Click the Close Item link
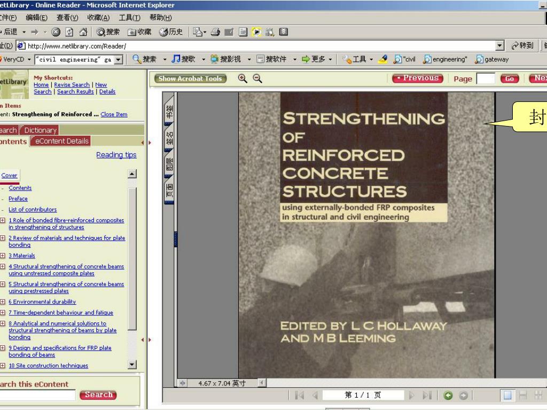 [114, 114]
